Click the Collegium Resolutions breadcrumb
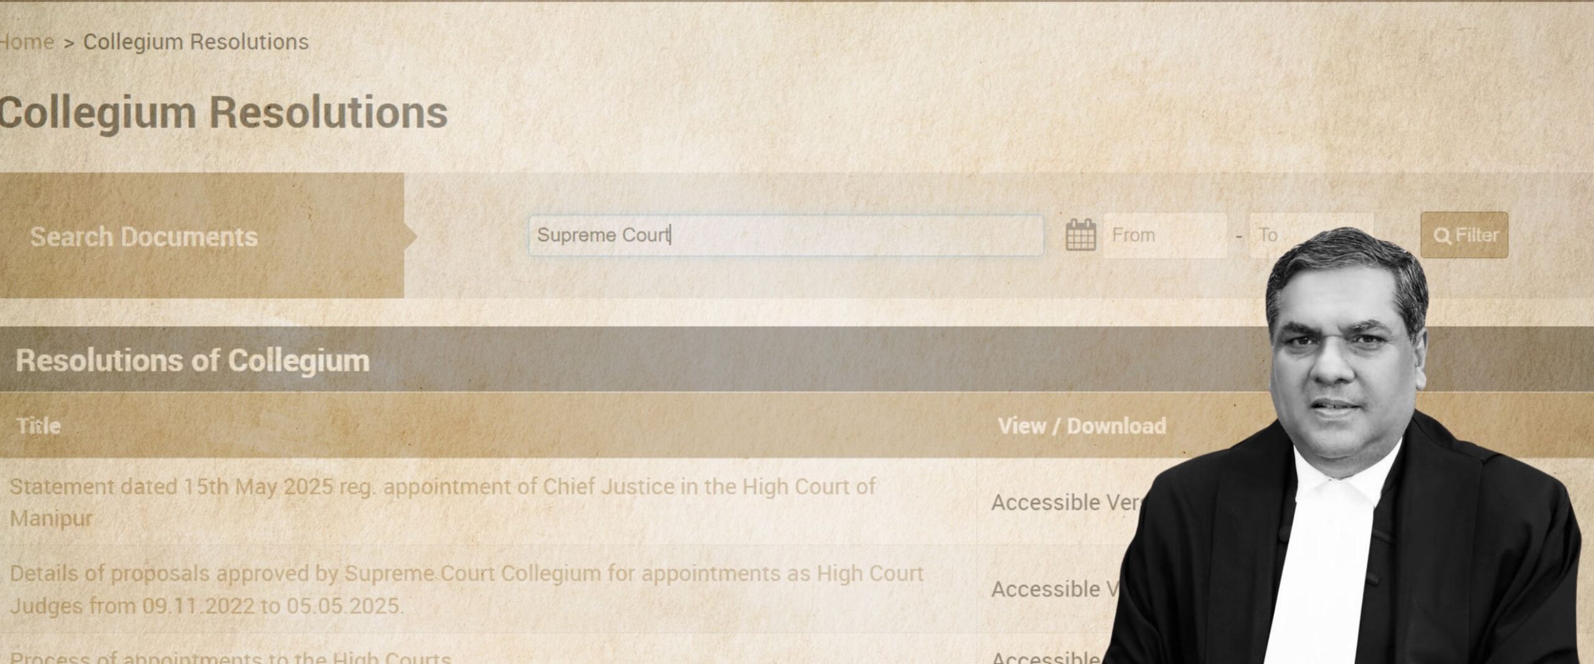This screenshot has height=664, width=1594. 196,42
